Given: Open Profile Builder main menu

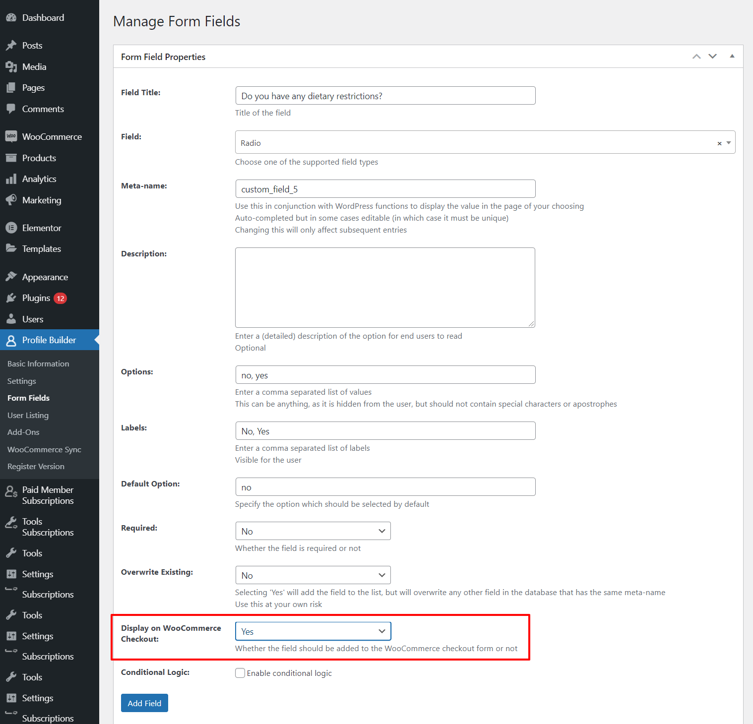Looking at the screenshot, I should (x=49, y=340).
